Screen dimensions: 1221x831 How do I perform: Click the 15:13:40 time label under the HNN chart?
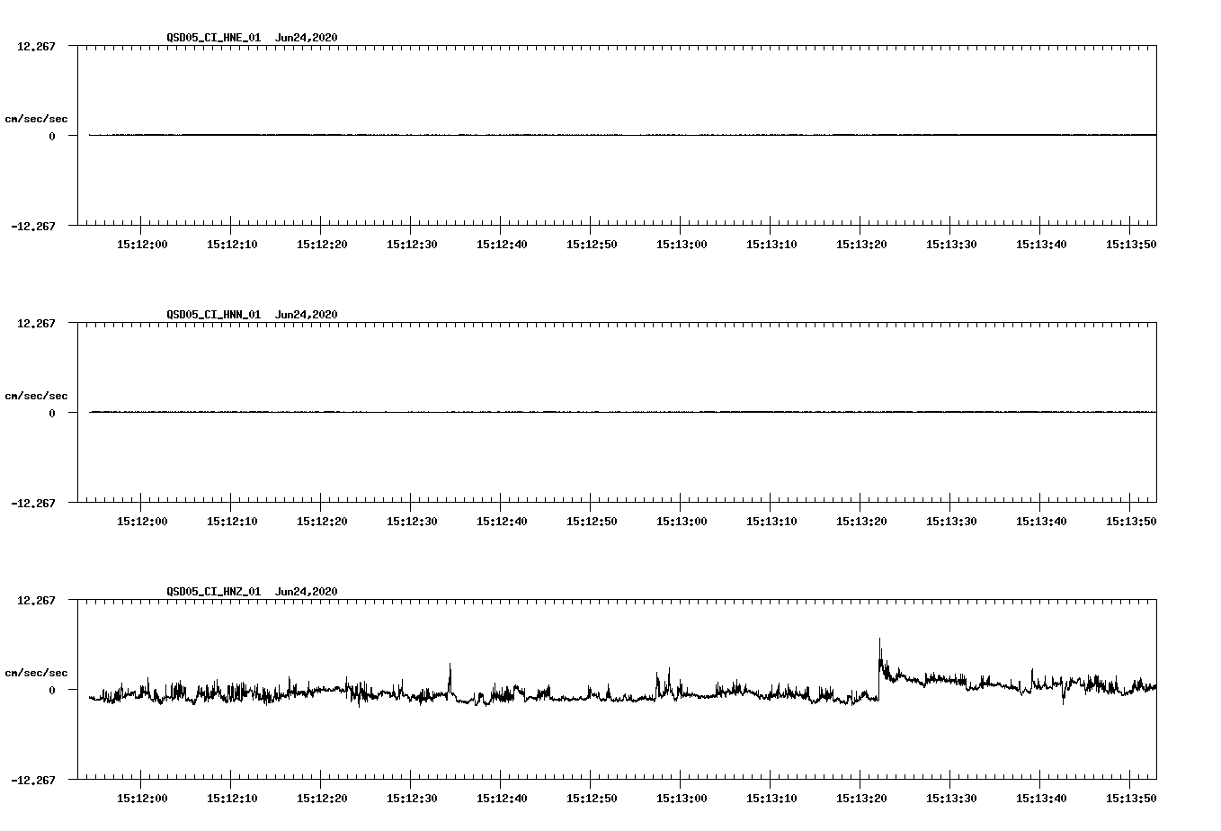tap(1041, 521)
